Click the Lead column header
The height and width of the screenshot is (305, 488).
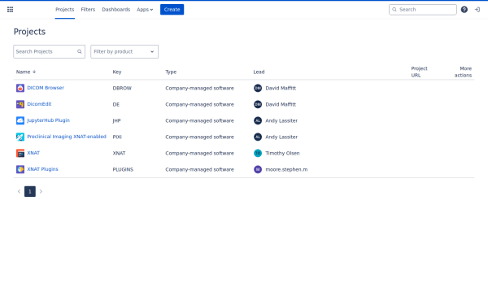(259, 72)
